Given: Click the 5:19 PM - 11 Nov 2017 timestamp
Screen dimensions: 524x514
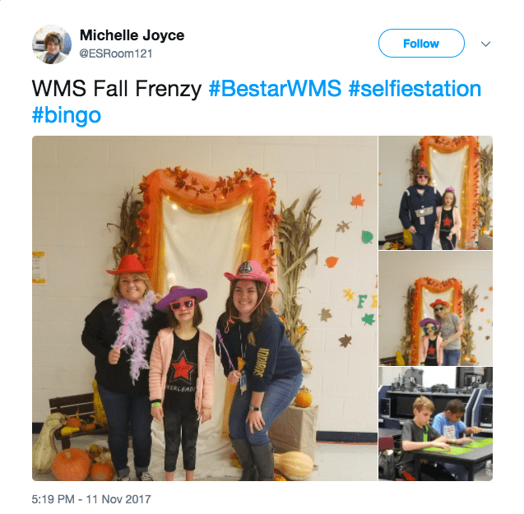Looking at the screenshot, I should pyautogui.click(x=91, y=499).
